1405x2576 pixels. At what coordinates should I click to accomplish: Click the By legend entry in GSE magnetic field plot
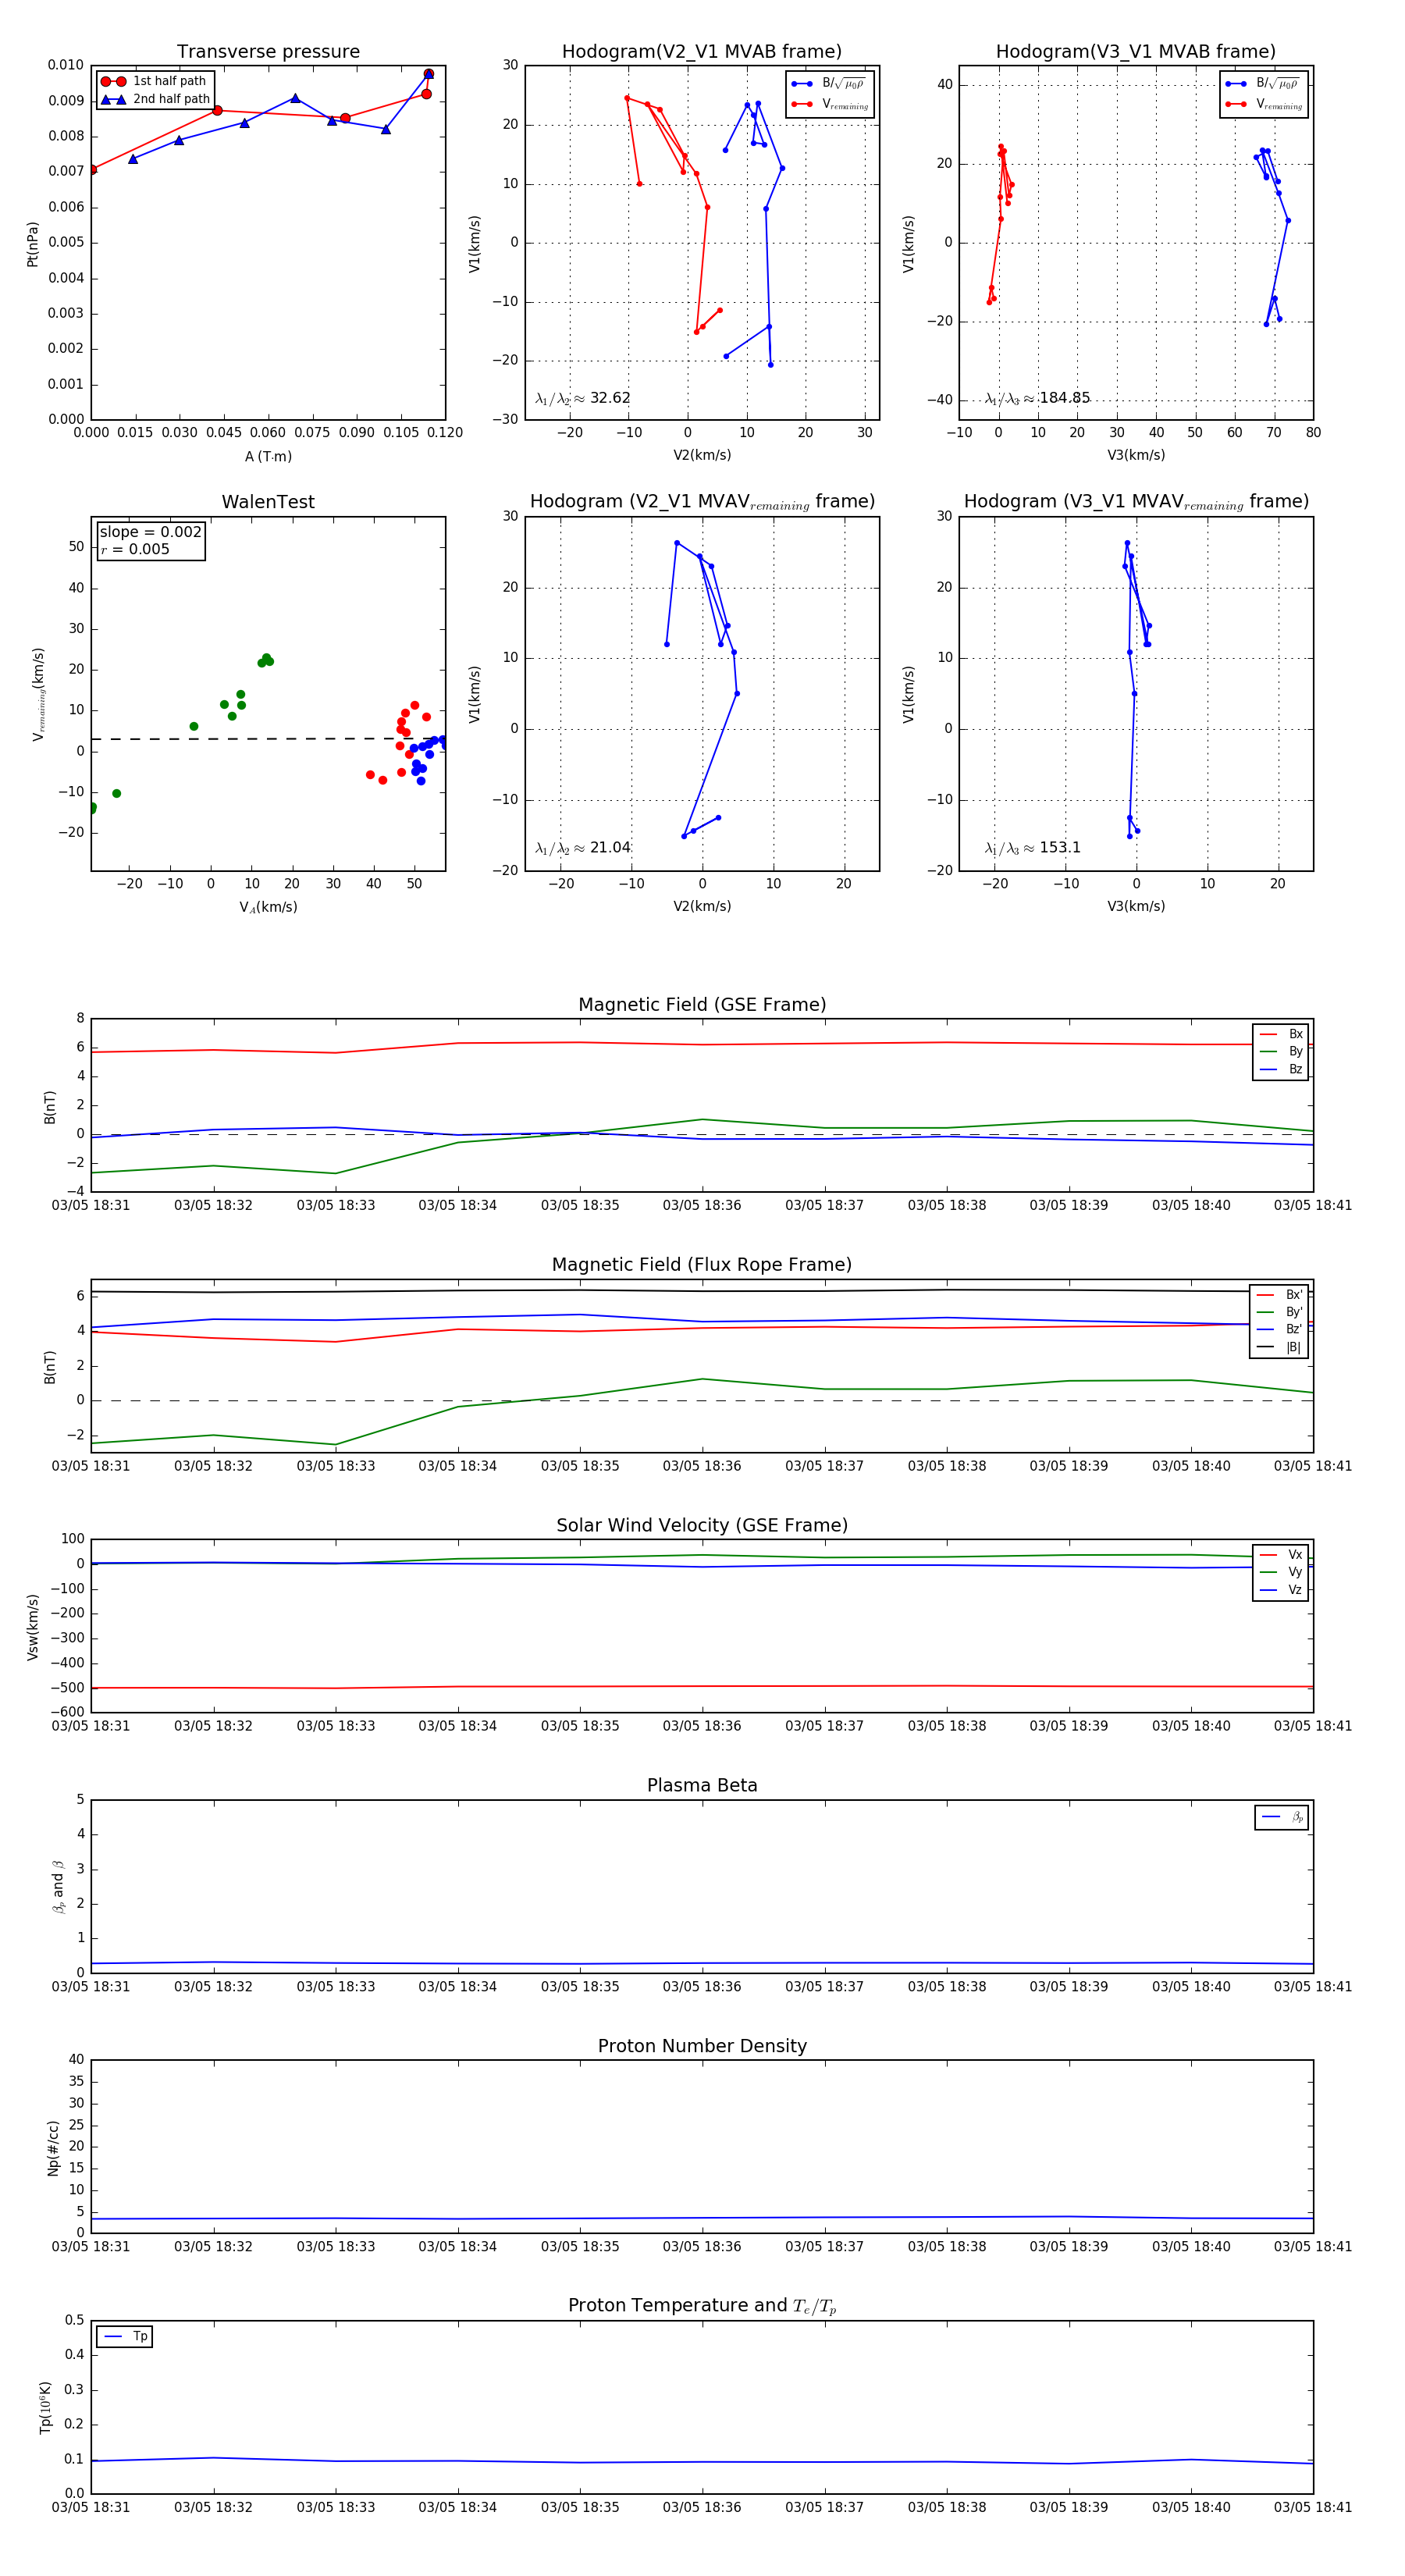point(1281,1051)
